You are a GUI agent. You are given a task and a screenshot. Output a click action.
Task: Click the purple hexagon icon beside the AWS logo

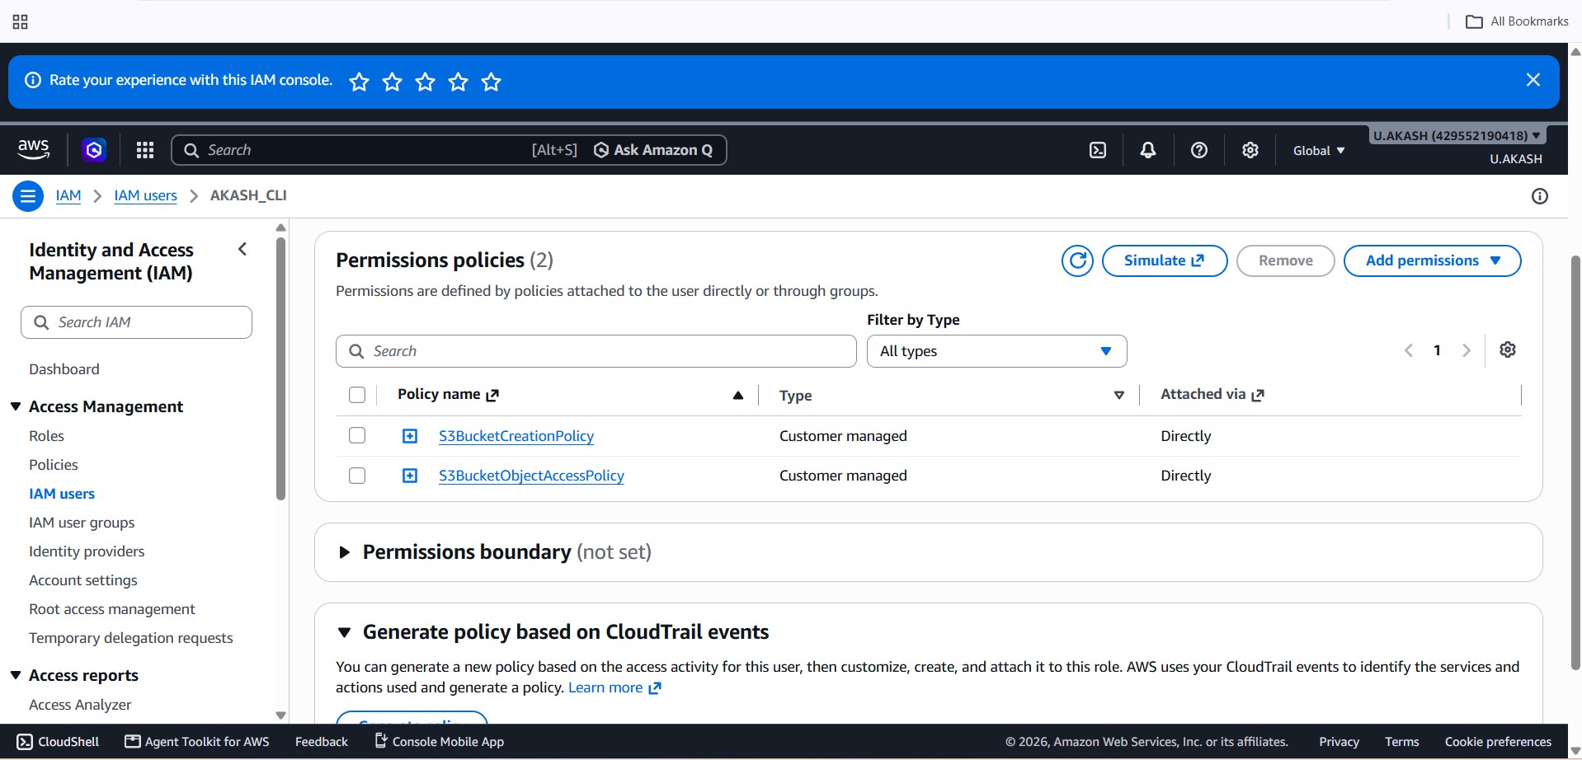coord(94,150)
